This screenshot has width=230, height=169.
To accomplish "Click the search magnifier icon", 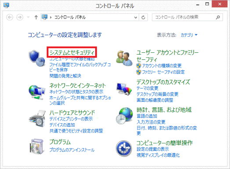I will 218,17.
